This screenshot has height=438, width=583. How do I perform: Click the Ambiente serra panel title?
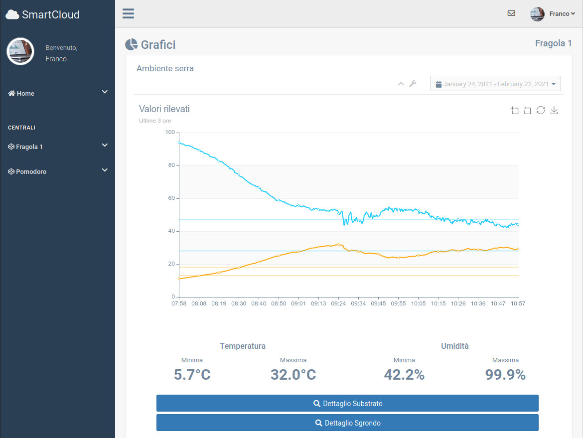pyautogui.click(x=165, y=68)
